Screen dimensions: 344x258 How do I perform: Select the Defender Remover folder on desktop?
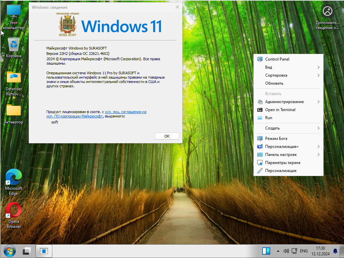click(14, 83)
